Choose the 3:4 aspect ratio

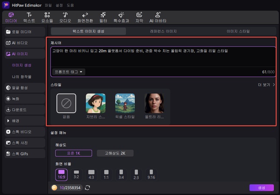(x=121, y=175)
